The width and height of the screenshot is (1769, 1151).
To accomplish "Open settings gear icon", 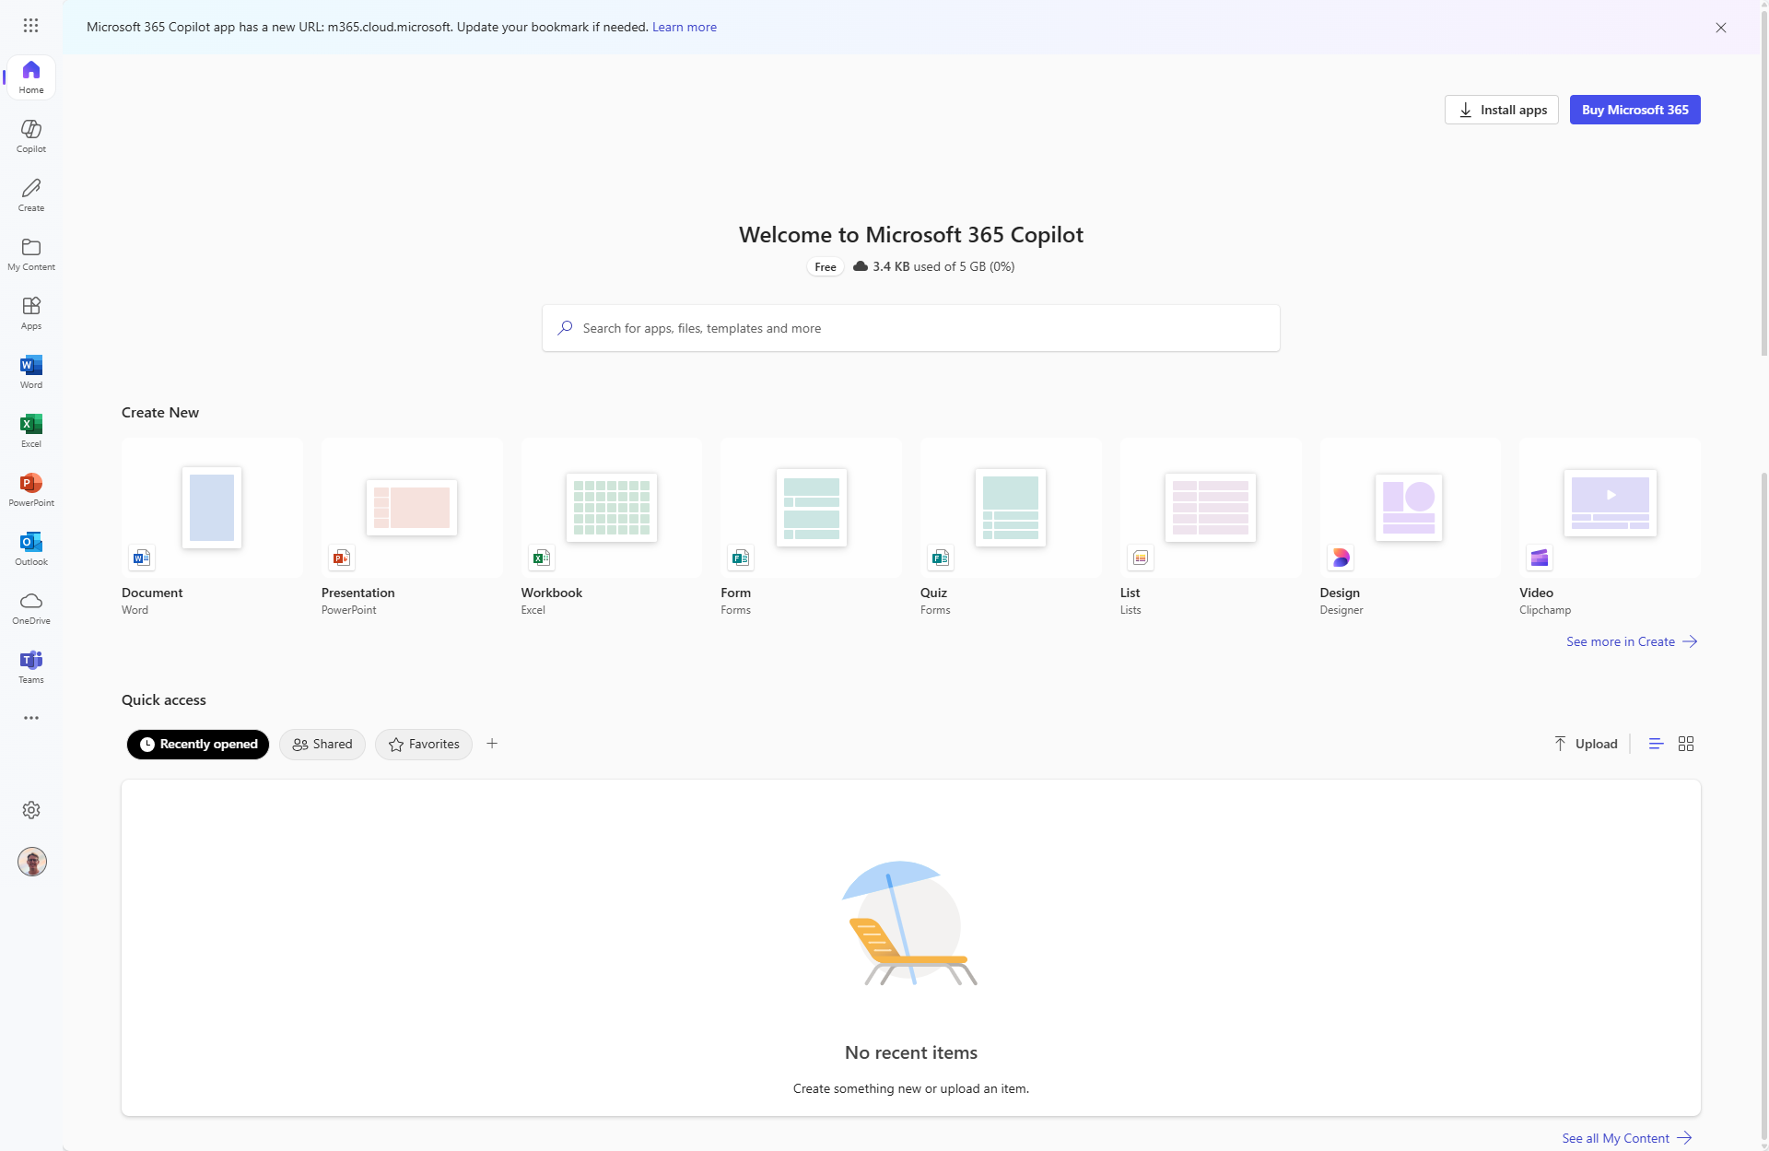I will 31,810.
